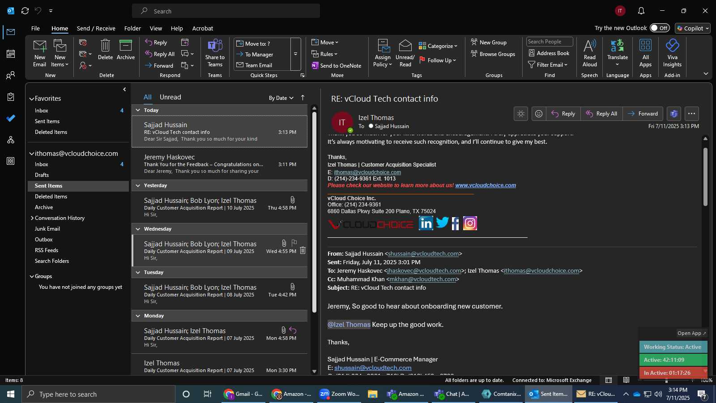The width and height of the screenshot is (716, 403).
Task: Collapse the folder pane arrow
Action: [x=124, y=90]
